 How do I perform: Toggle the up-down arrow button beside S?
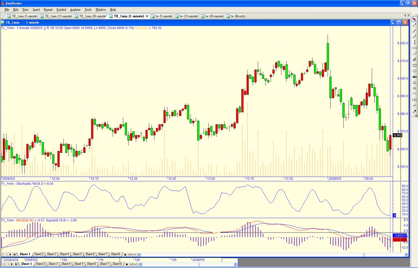134,255
